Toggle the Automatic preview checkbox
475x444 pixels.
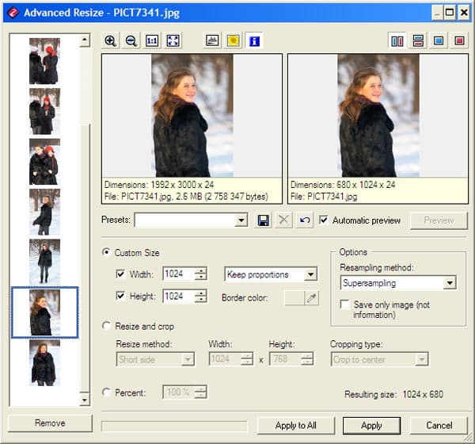click(324, 220)
